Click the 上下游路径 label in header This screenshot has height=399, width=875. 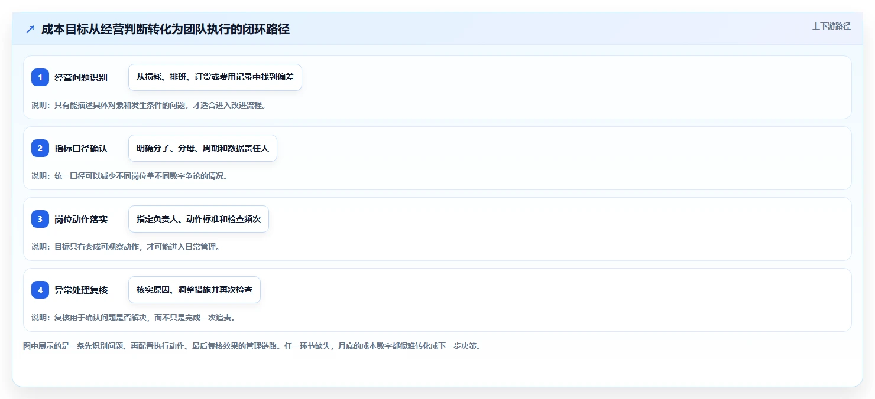[x=831, y=26]
